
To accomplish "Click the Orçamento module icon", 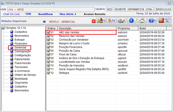I will click(12, 83).
